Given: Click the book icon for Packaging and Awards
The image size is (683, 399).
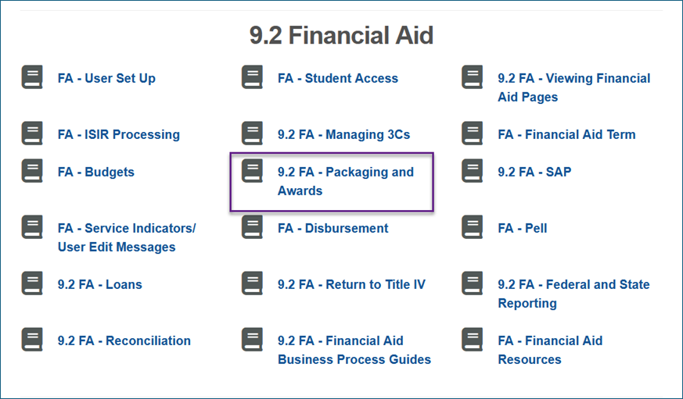Looking at the screenshot, I should (252, 170).
